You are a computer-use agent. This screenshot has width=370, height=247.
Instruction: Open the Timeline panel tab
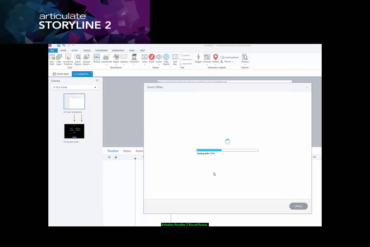pos(113,151)
